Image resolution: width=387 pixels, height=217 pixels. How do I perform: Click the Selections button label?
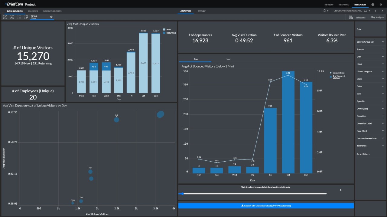[360, 18]
